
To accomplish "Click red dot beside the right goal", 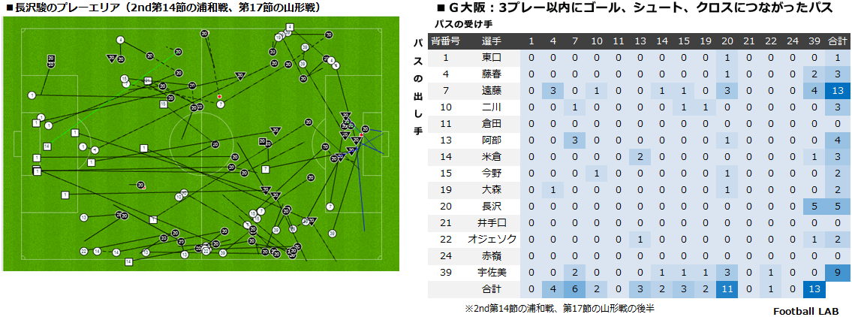I will click(x=361, y=135).
